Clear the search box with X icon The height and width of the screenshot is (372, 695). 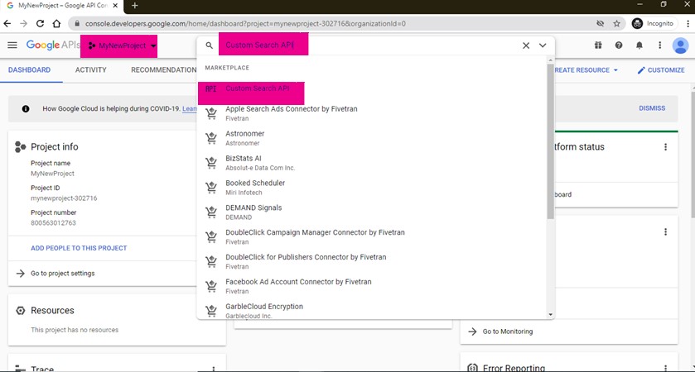(x=526, y=45)
